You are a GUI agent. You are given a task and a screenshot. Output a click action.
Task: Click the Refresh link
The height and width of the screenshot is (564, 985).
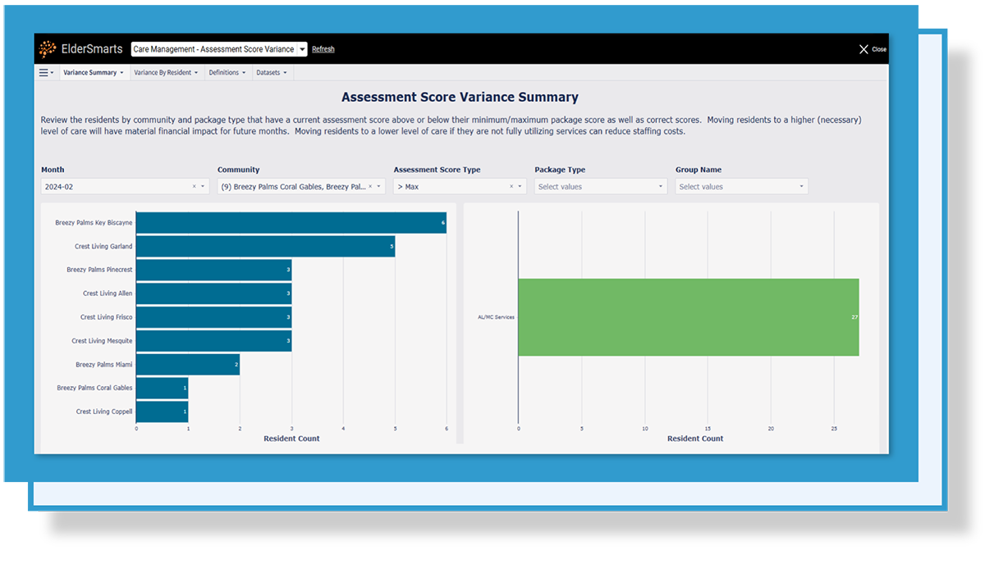[323, 48]
